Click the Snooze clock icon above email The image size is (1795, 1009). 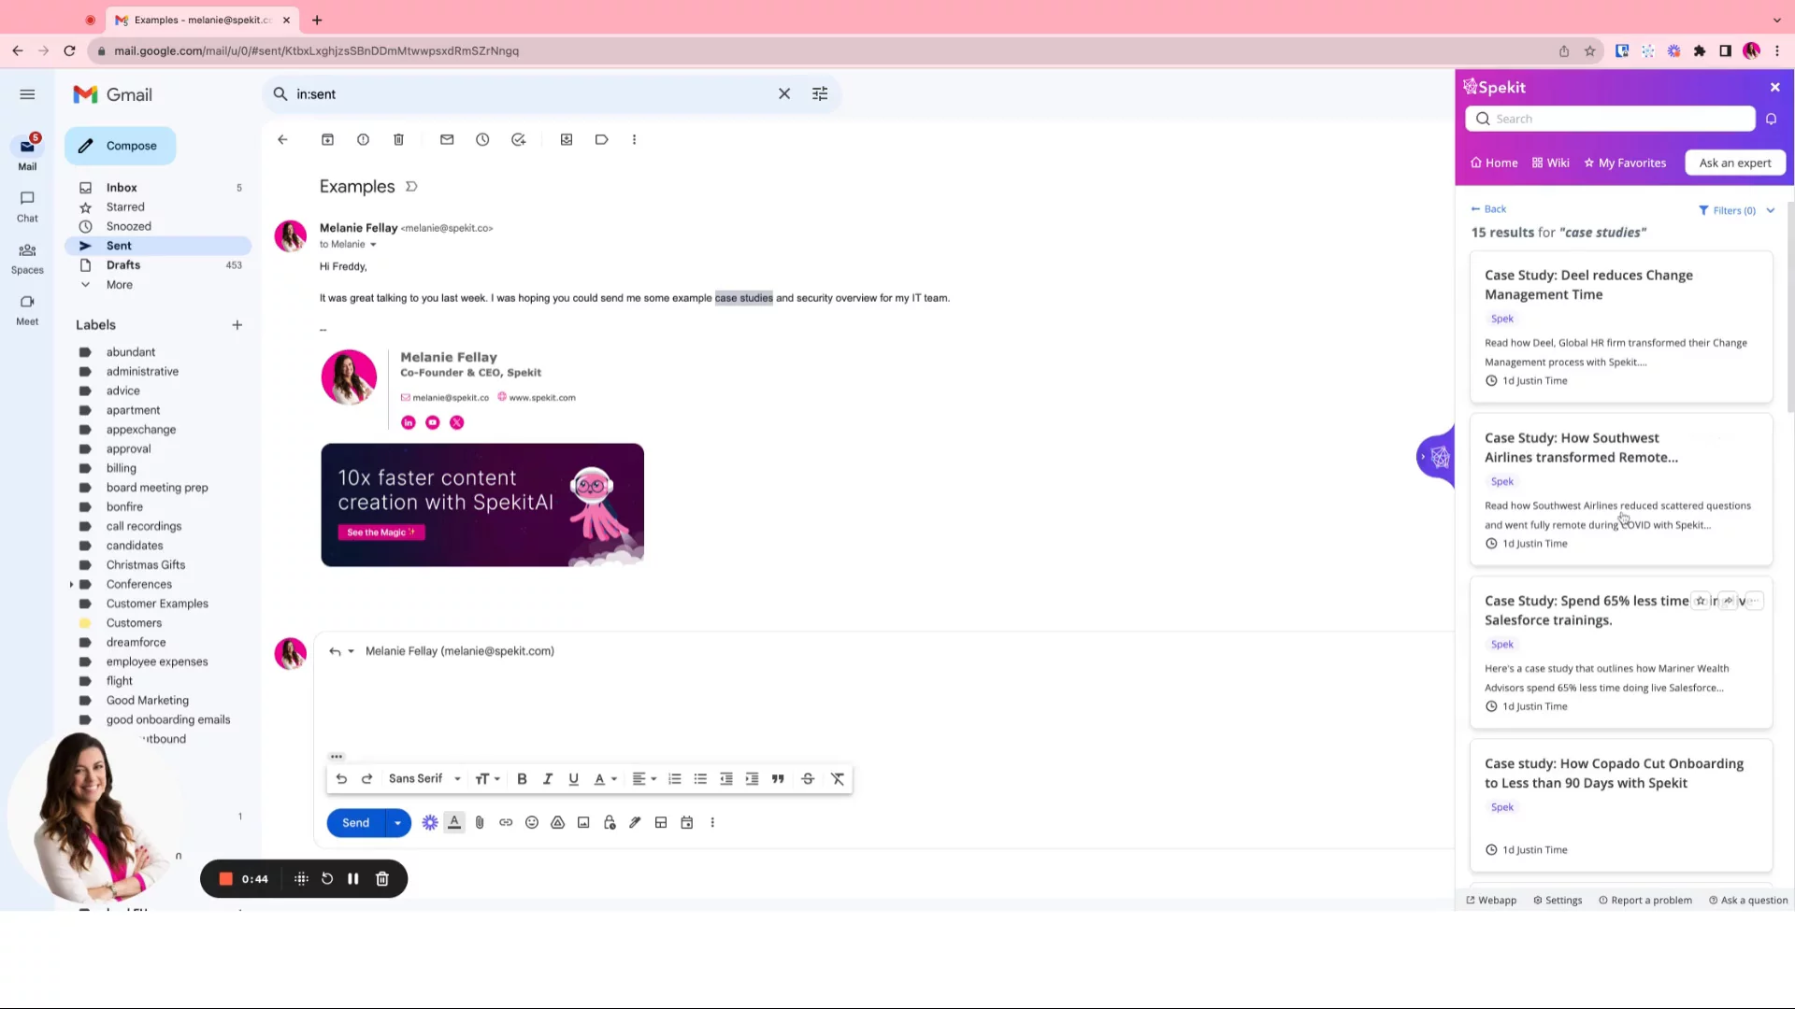pyautogui.click(x=482, y=140)
